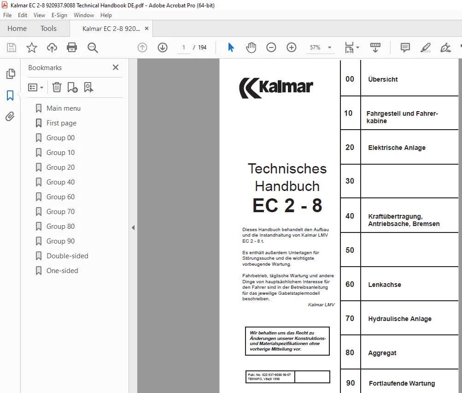The width and height of the screenshot is (462, 393).
Task: Open the E-Sign menu
Action: point(59,15)
